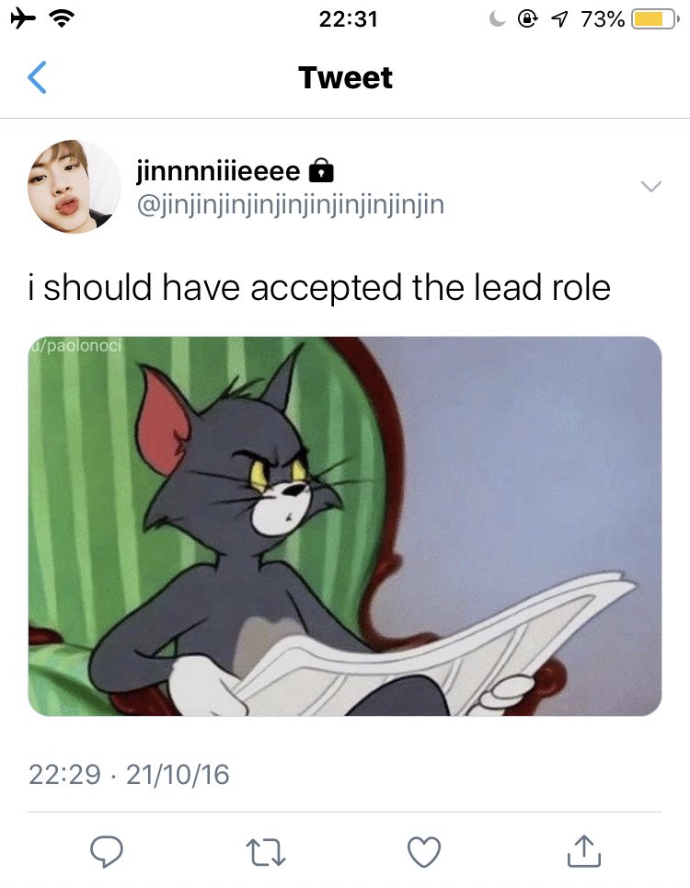This screenshot has height=888, width=690.
Task: Tap the Tweet header title
Action: 345,77
